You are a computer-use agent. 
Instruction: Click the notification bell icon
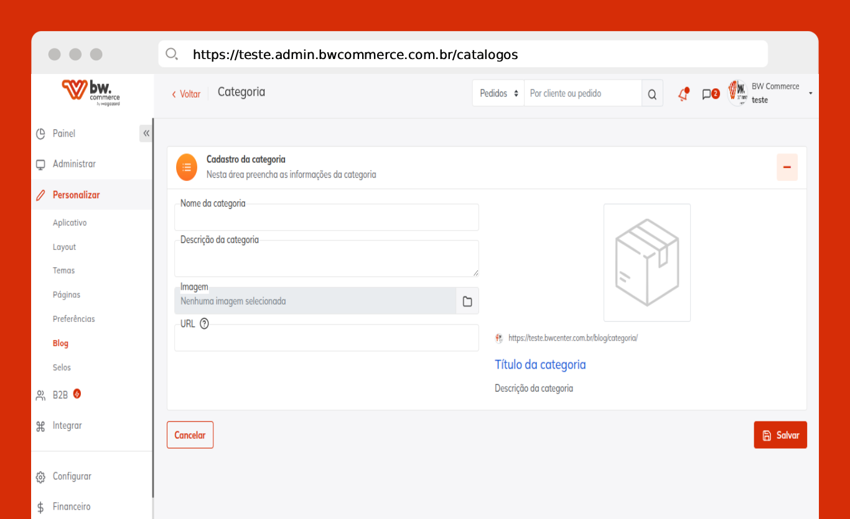coord(683,94)
